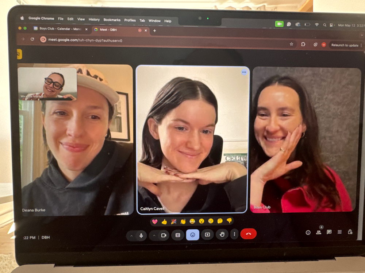Open Chrome extensions puzzle icon
The image size is (365, 273).
(x=303, y=44)
